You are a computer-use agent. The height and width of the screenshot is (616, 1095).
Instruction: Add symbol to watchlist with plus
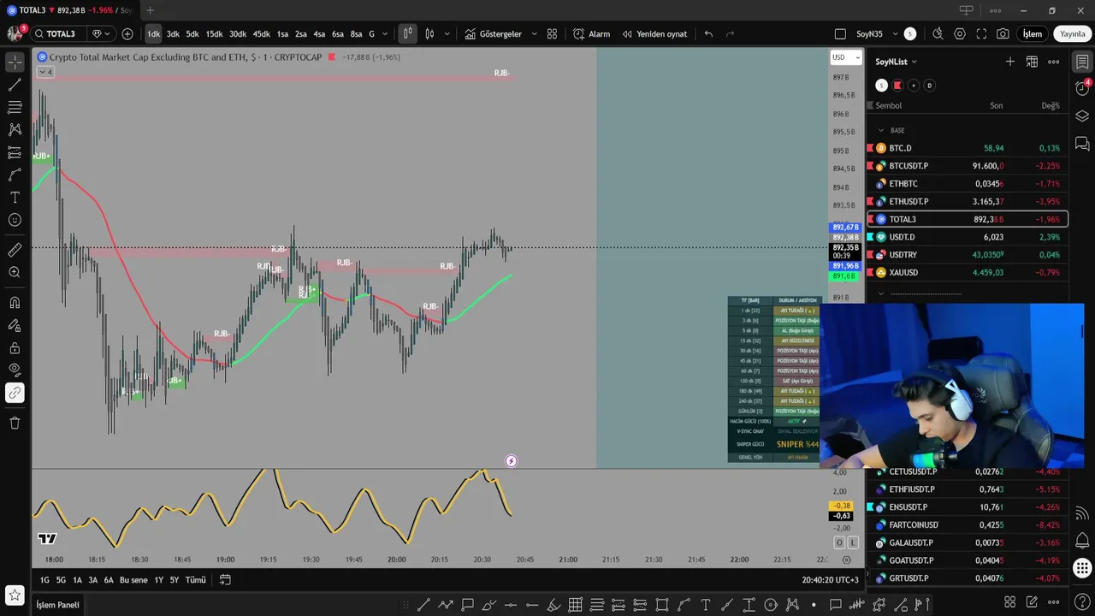(1010, 62)
